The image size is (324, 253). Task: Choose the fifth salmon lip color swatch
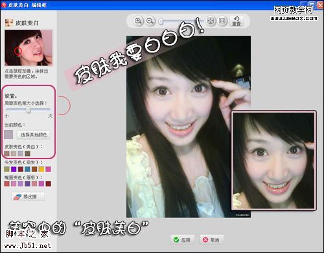point(34,184)
